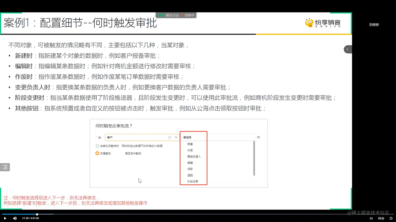Click the 编辑时 bullet heading

pos(24,66)
